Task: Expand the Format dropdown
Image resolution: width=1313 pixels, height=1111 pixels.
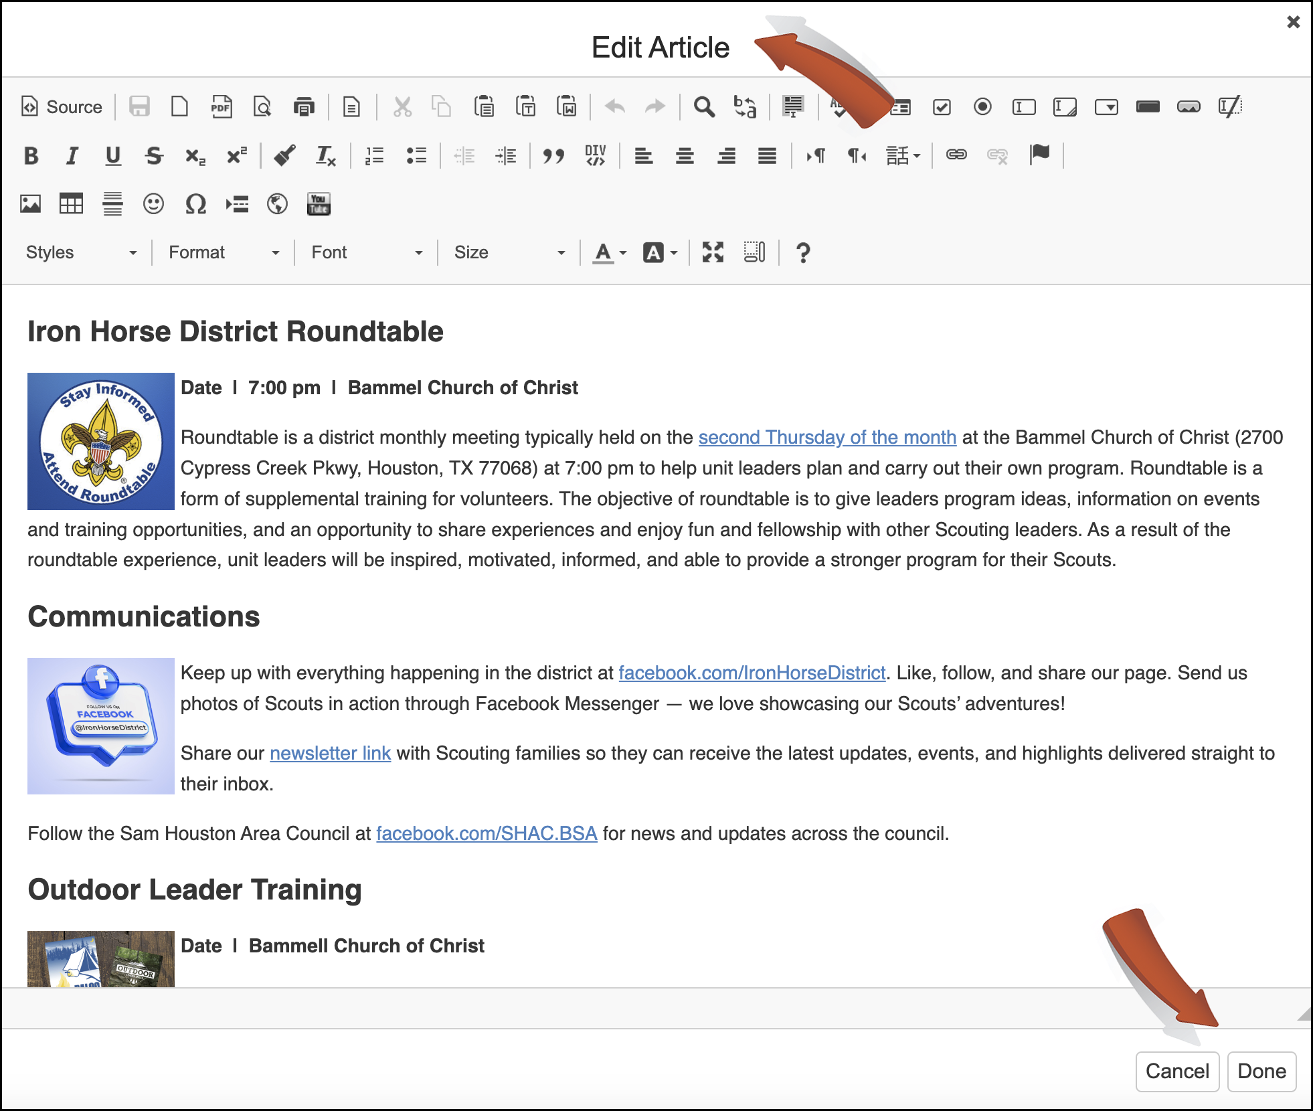Action: coord(224,252)
